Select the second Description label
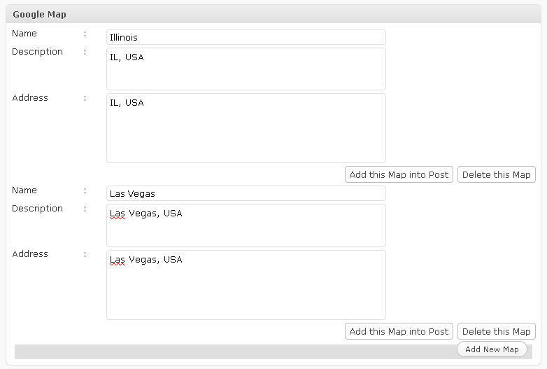Image resolution: width=547 pixels, height=369 pixels. [37, 209]
